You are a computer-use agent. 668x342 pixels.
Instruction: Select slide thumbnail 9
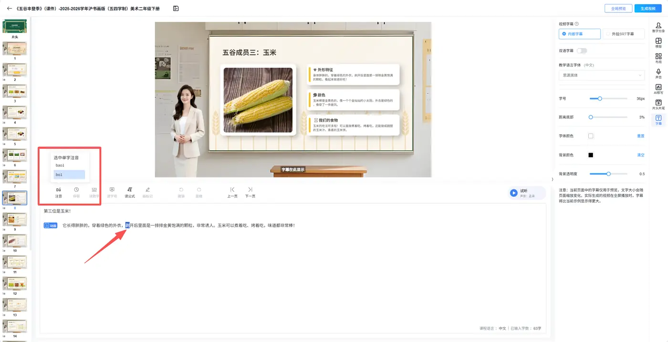click(15, 219)
